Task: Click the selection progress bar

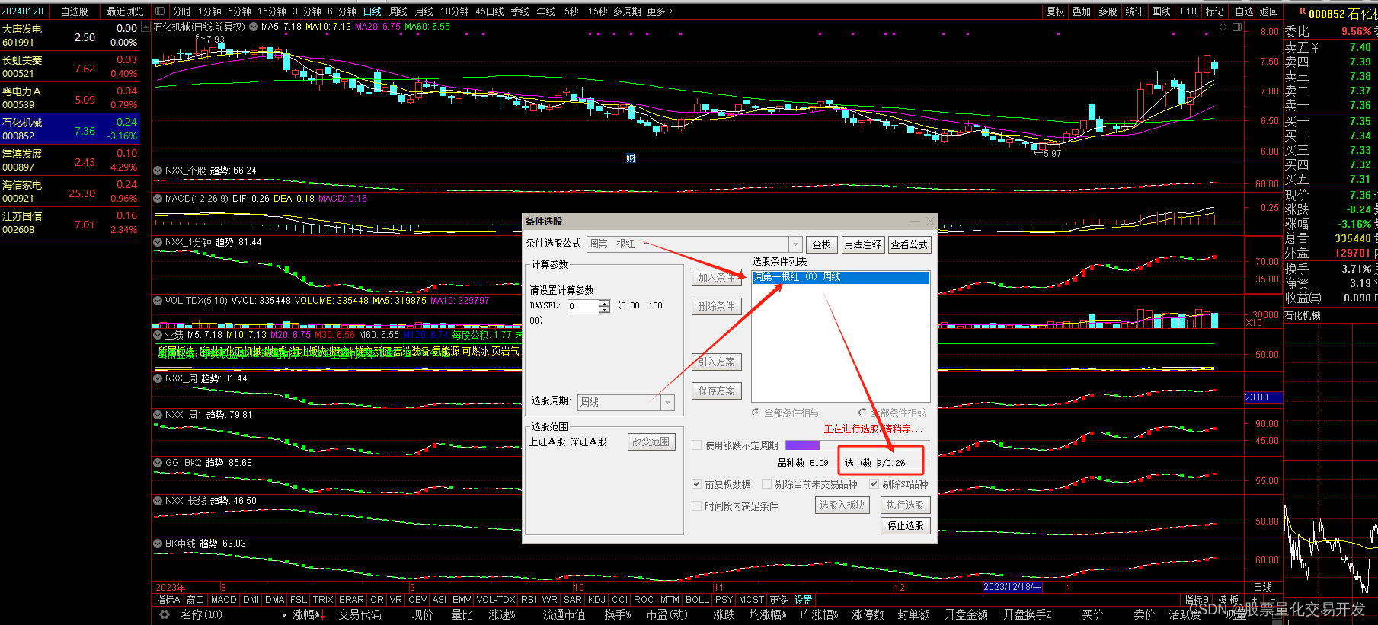Action: [x=857, y=445]
